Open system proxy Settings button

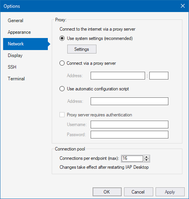pyautogui.click(x=82, y=49)
